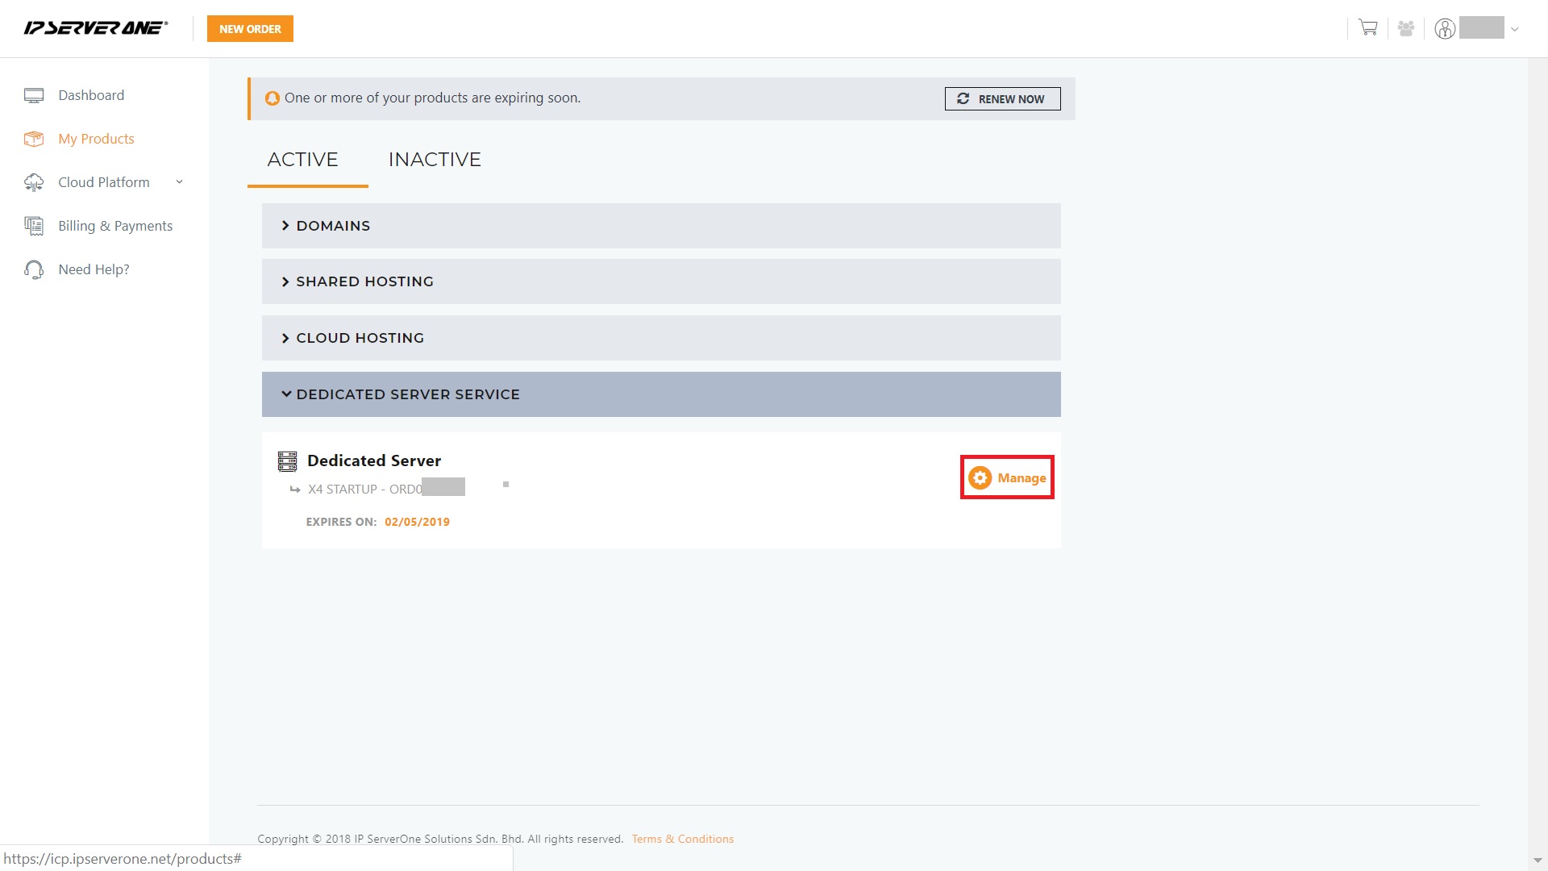The width and height of the screenshot is (1548, 871).
Task: Expand the account dropdown arrow
Action: (1515, 29)
